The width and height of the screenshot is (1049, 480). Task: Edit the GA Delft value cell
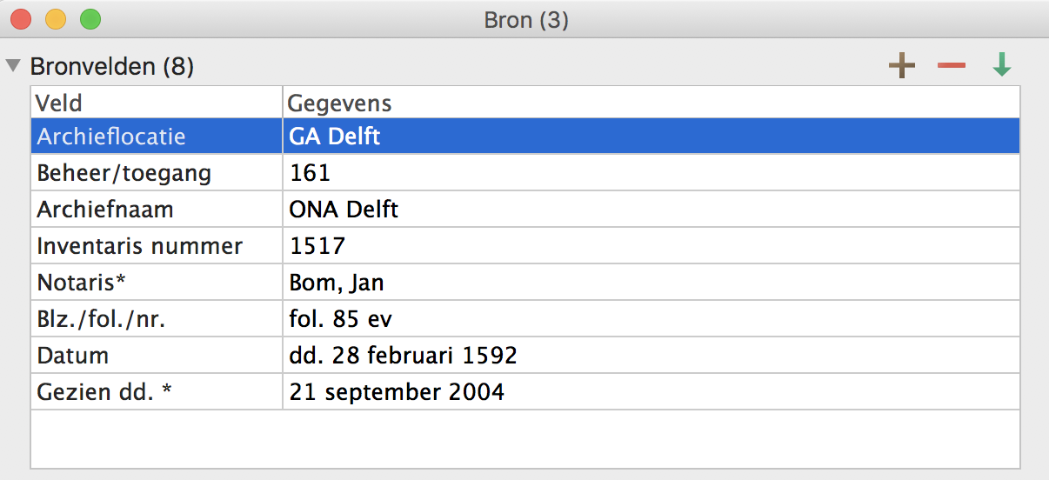[x=335, y=137]
